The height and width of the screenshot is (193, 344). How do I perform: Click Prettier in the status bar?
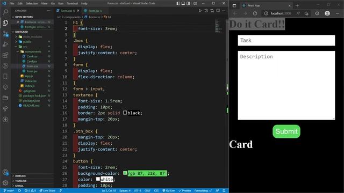pos(185,191)
